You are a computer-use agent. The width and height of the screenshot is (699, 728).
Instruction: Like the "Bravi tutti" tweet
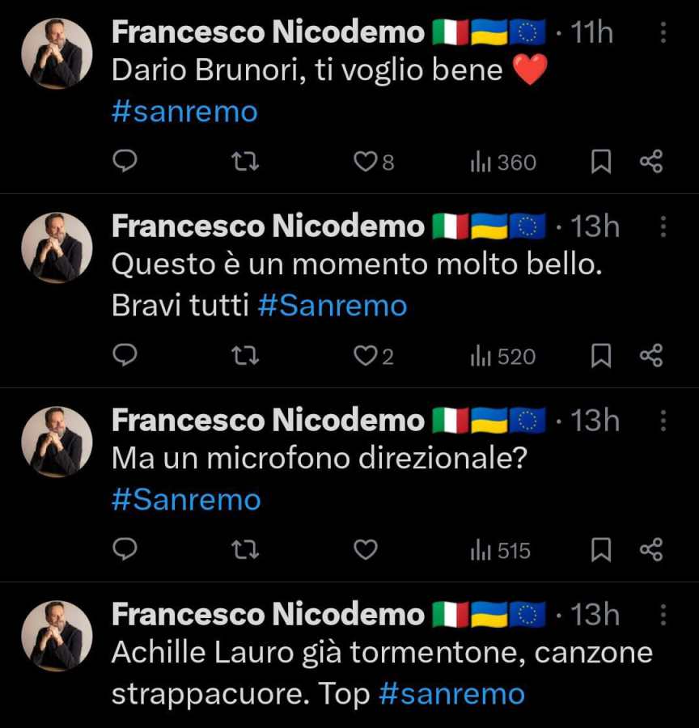point(366,356)
